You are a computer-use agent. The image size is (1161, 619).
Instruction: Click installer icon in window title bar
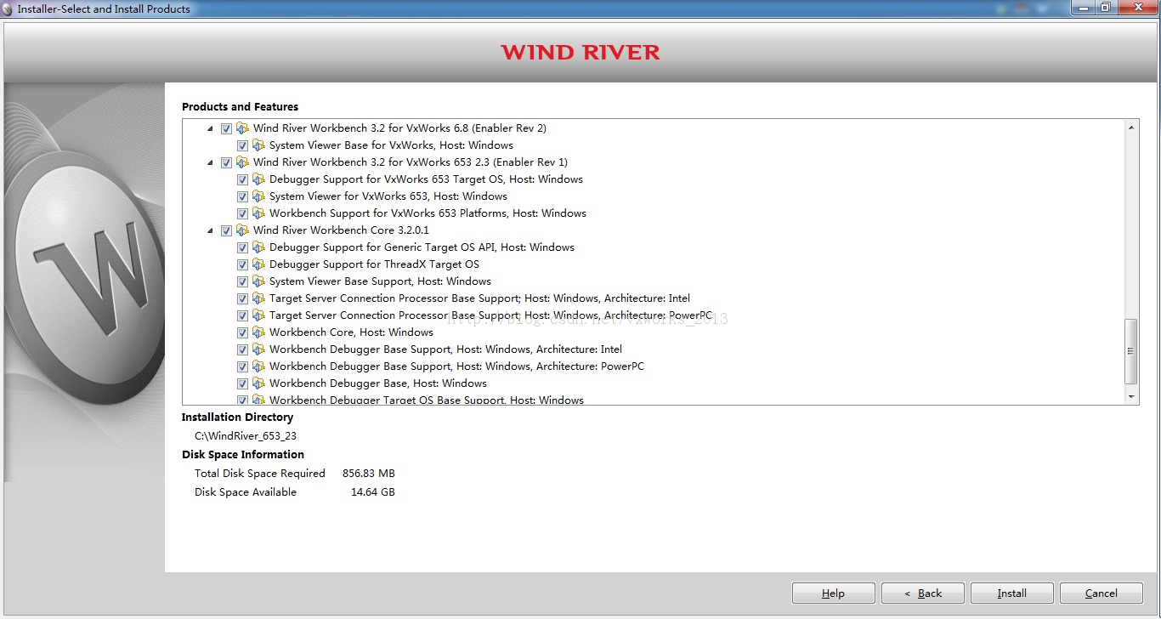(x=8, y=9)
